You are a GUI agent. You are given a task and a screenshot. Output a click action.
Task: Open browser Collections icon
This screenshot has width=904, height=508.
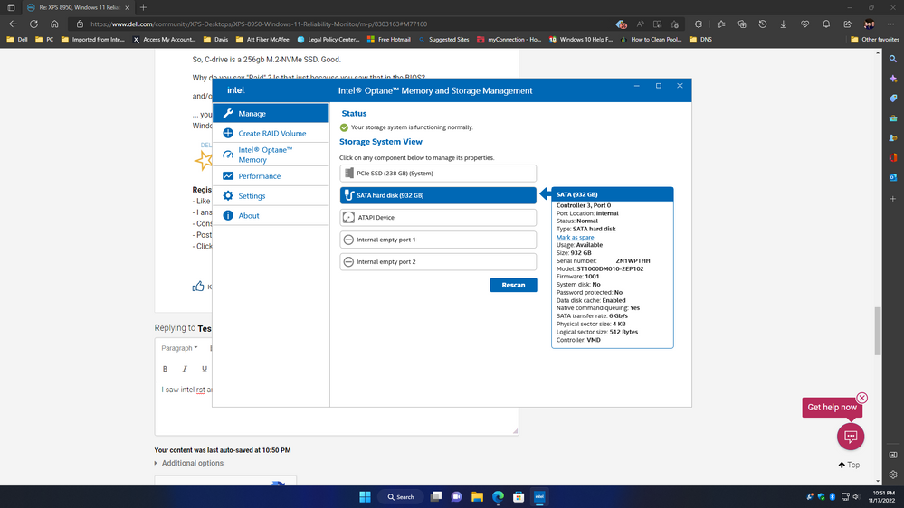pos(742,24)
